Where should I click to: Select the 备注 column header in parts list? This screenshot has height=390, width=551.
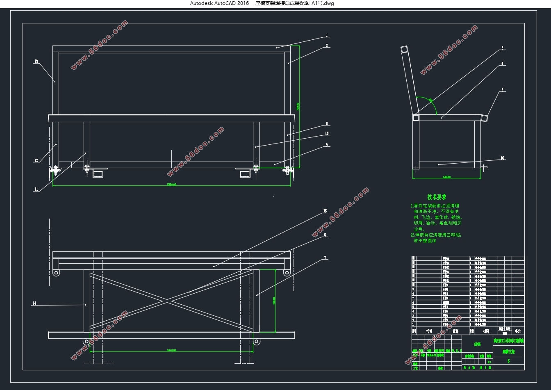(x=518, y=331)
